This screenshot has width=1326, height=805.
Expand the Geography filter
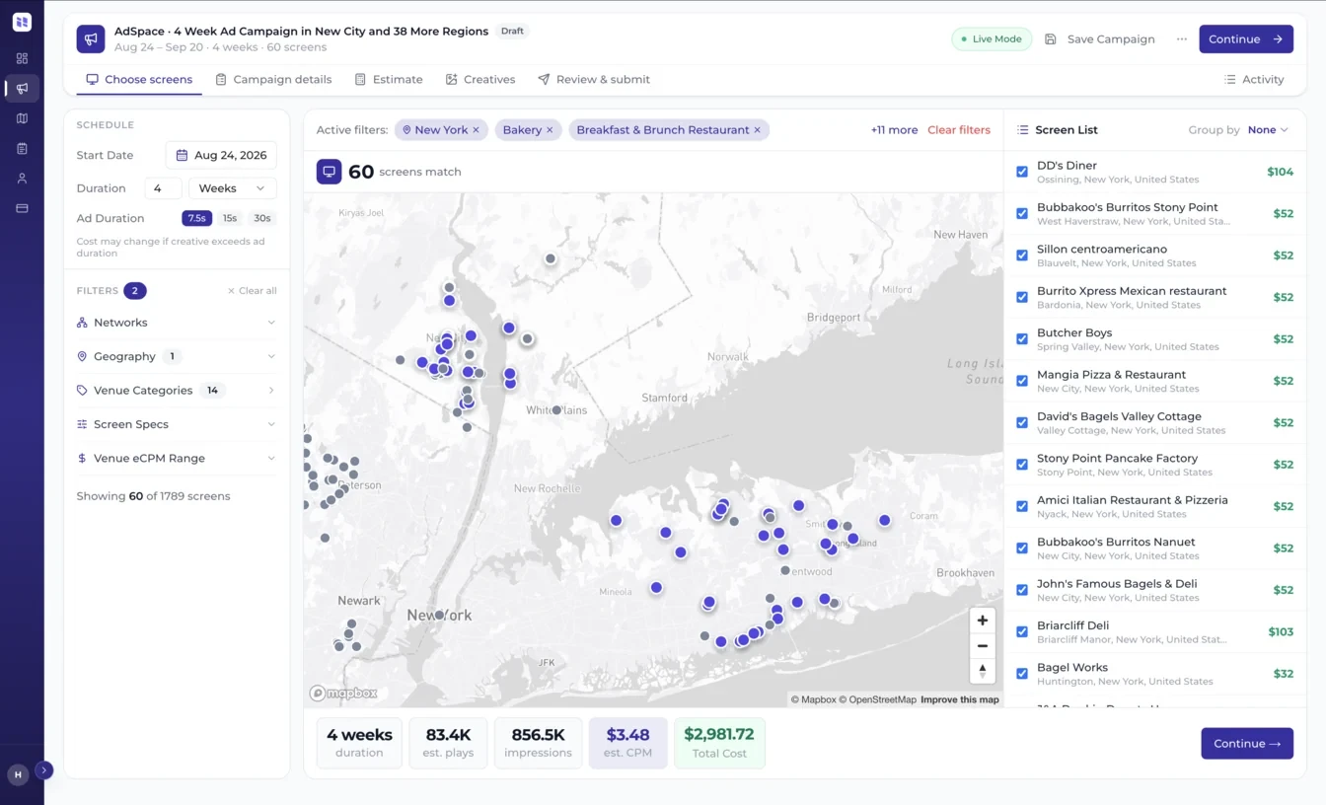pyautogui.click(x=177, y=356)
